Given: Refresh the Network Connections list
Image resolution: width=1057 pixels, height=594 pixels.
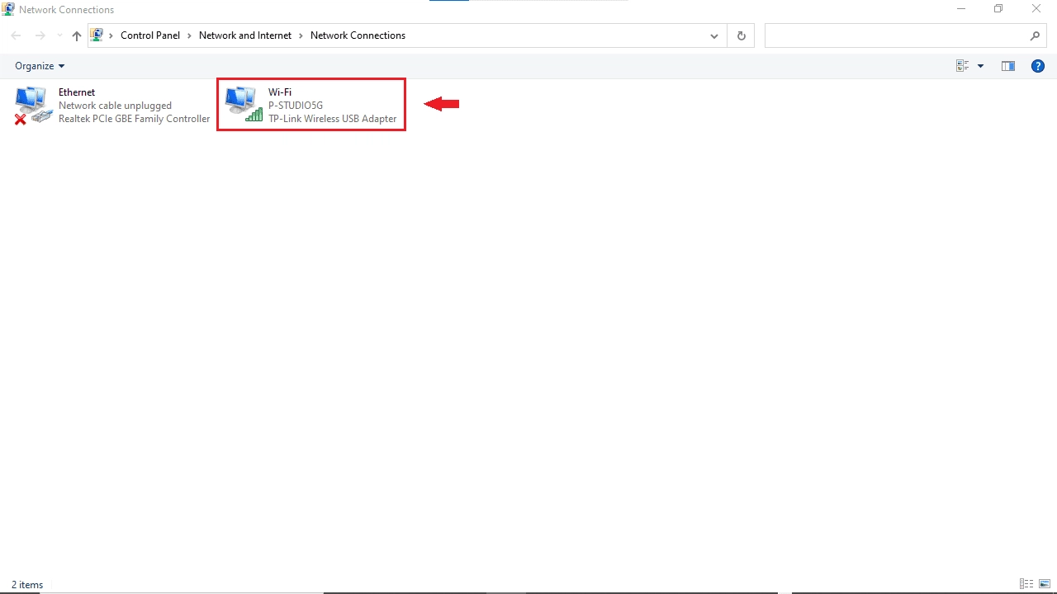Looking at the screenshot, I should pos(741,35).
